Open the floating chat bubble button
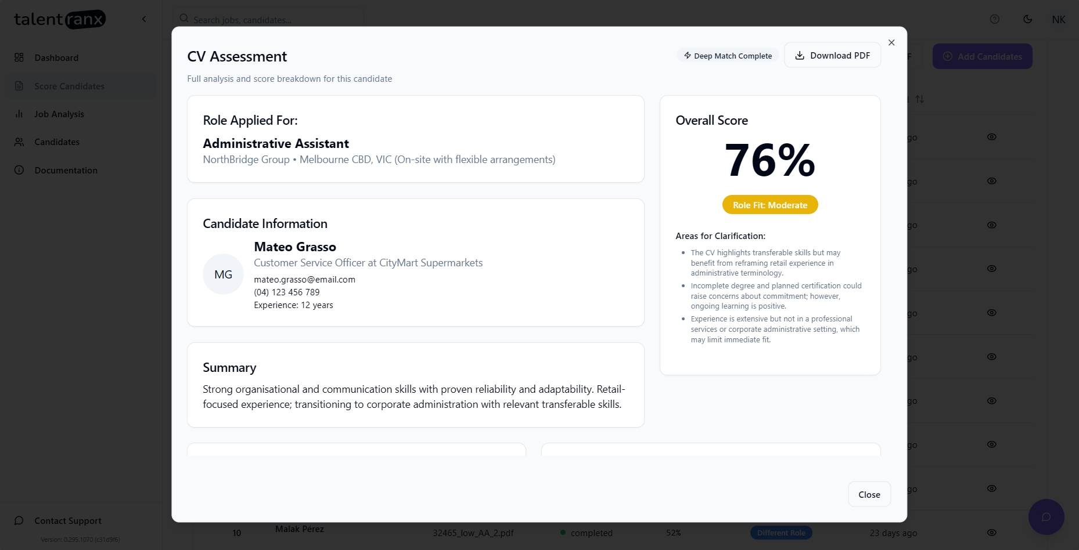The width and height of the screenshot is (1079, 550). pos(1046,517)
